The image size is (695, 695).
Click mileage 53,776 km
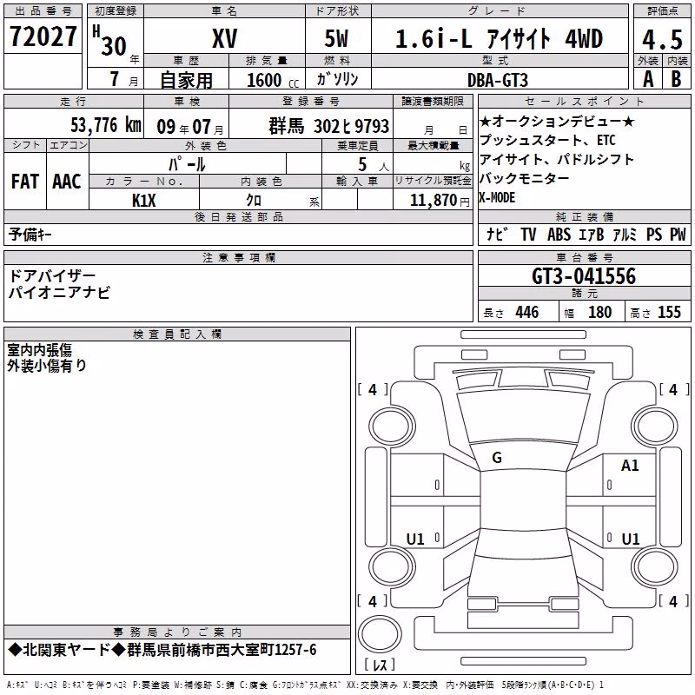tap(106, 125)
